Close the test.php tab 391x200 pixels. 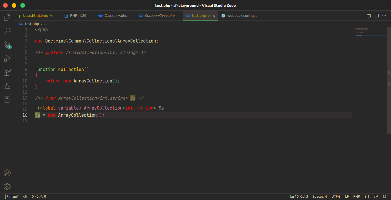coord(214,16)
